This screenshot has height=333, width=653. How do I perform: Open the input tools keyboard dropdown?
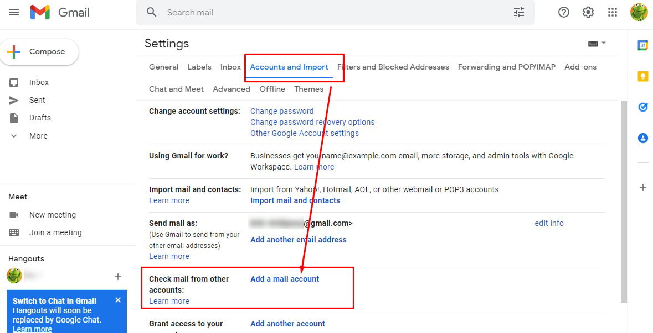(597, 44)
